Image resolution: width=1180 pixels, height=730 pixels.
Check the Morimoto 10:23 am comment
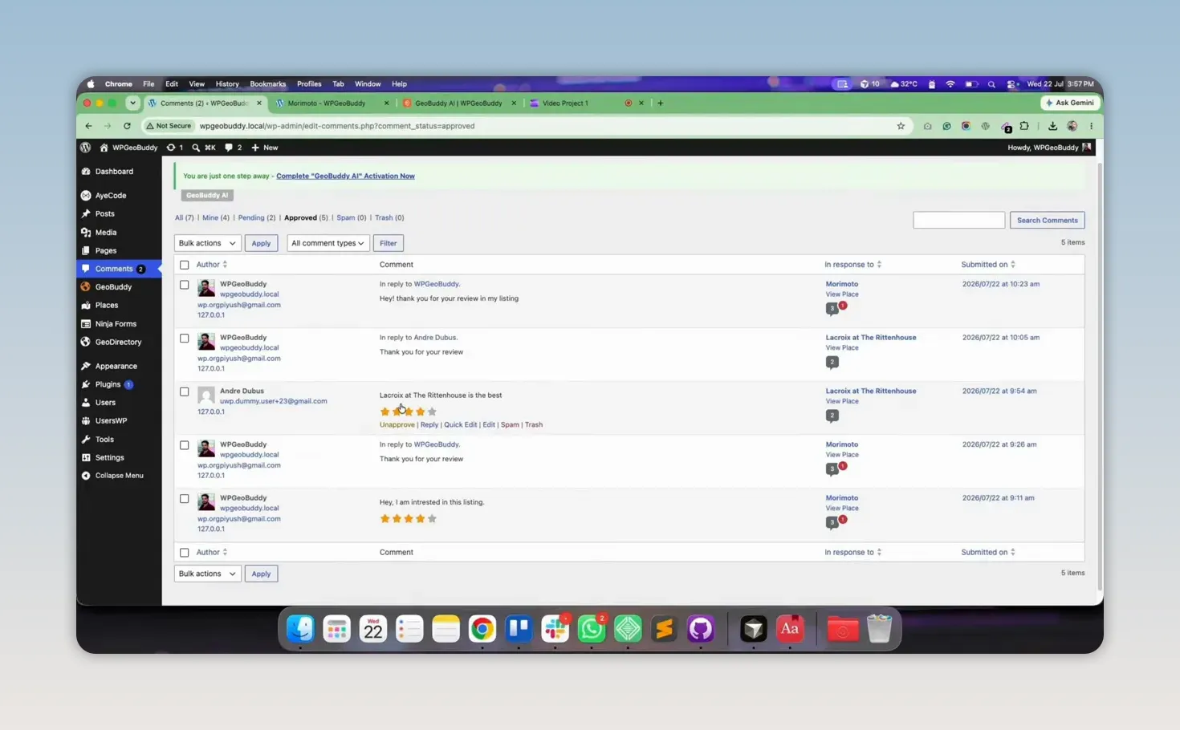pyautogui.click(x=185, y=285)
